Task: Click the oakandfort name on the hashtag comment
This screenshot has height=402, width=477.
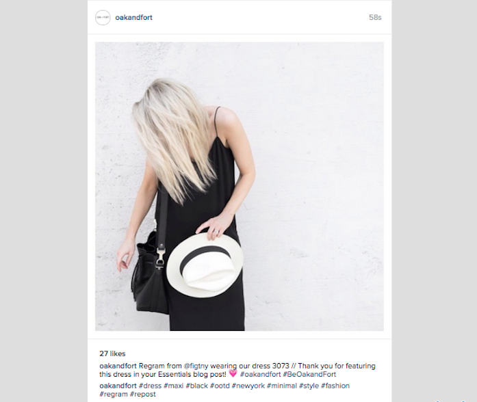Action: [x=118, y=386]
